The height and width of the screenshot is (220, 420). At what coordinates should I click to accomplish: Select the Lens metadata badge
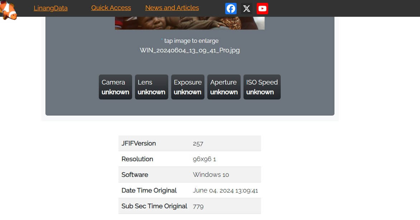point(151,87)
